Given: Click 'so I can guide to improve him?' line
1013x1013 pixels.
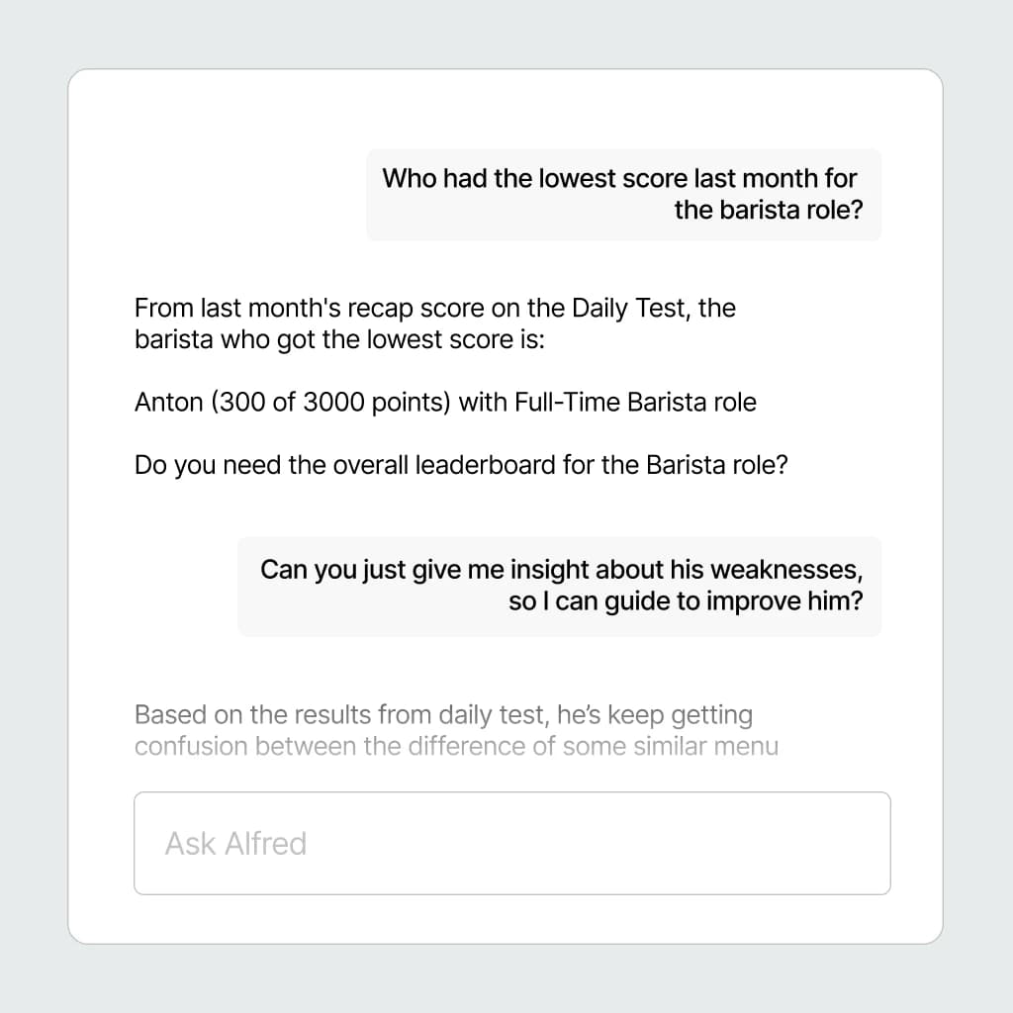Looking at the screenshot, I should click(685, 601).
